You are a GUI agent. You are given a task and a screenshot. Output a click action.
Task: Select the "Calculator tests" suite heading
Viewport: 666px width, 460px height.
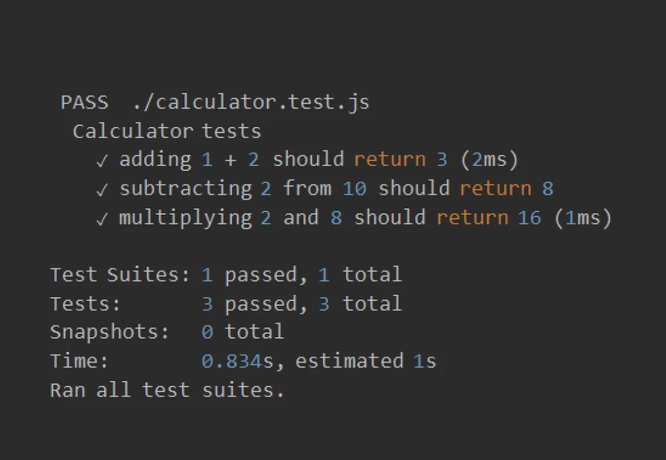[166, 131]
